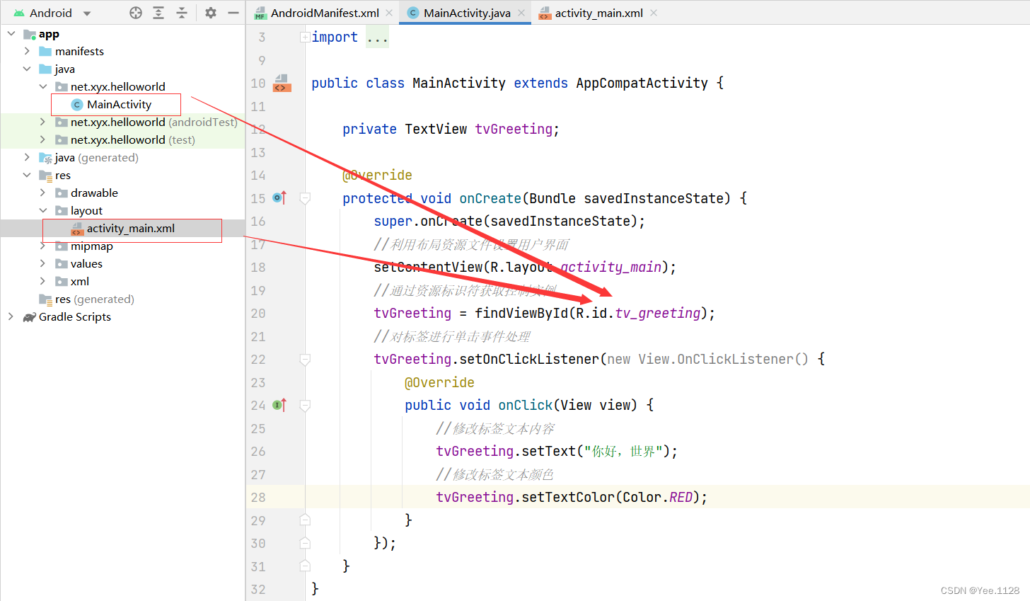Close the AndroidManifest.xml tab
The width and height of the screenshot is (1030, 601).
(x=389, y=13)
